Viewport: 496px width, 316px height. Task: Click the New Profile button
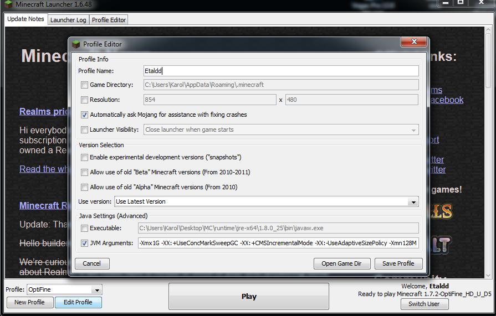[30, 302]
